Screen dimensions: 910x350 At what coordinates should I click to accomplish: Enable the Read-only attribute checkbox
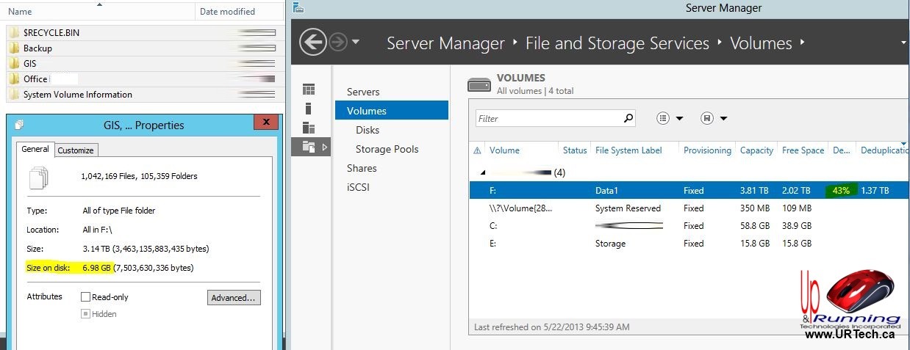click(86, 297)
